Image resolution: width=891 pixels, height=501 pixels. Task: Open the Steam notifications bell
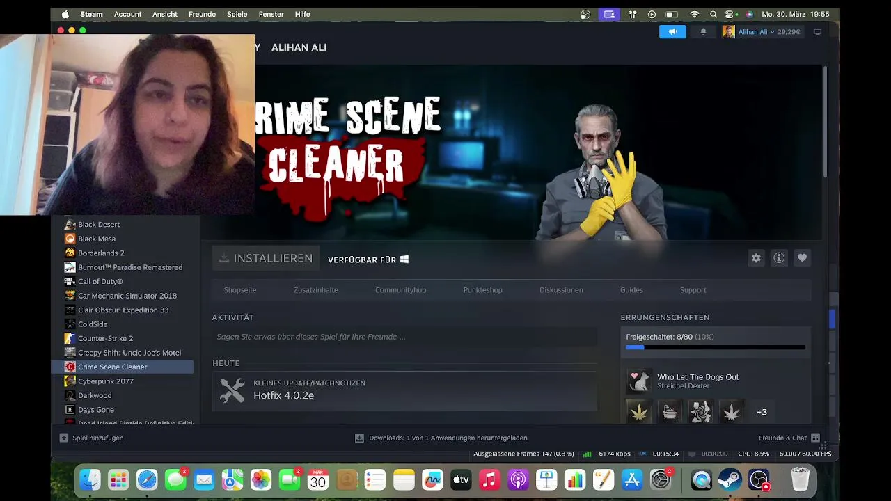[703, 31]
